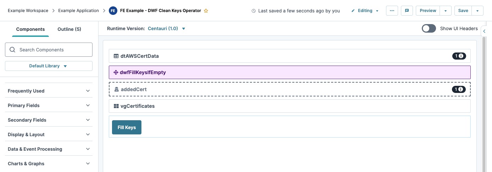This screenshot has width=492, height=172.
Task: Go to Example Workspace breadcrumb
Action: pos(28,11)
